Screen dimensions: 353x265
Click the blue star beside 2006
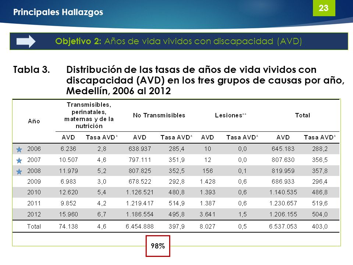click(x=19, y=149)
